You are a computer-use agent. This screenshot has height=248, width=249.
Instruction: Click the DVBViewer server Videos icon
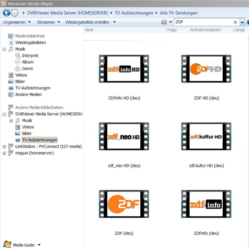point(18,127)
